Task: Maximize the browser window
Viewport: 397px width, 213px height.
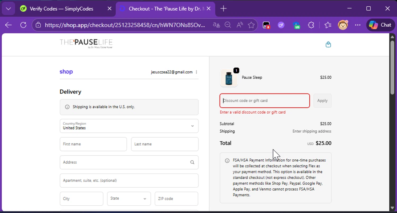Action: pyautogui.click(x=368, y=9)
